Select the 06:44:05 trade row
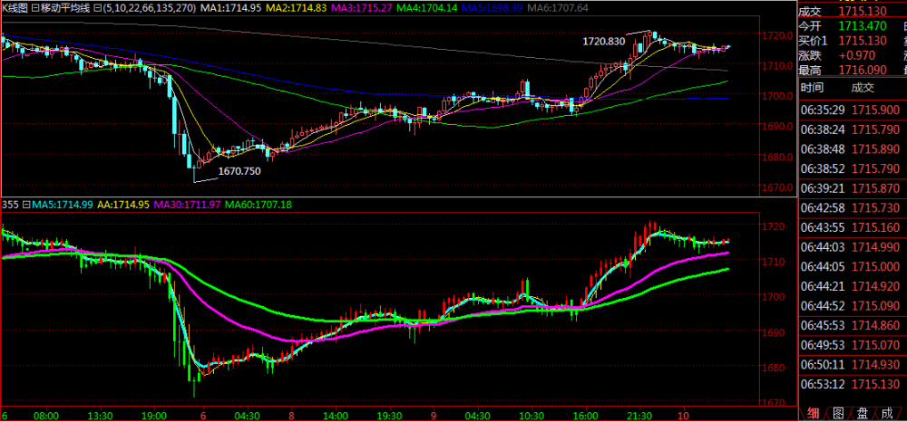Viewport: 907px width, 422px height. pos(851,267)
